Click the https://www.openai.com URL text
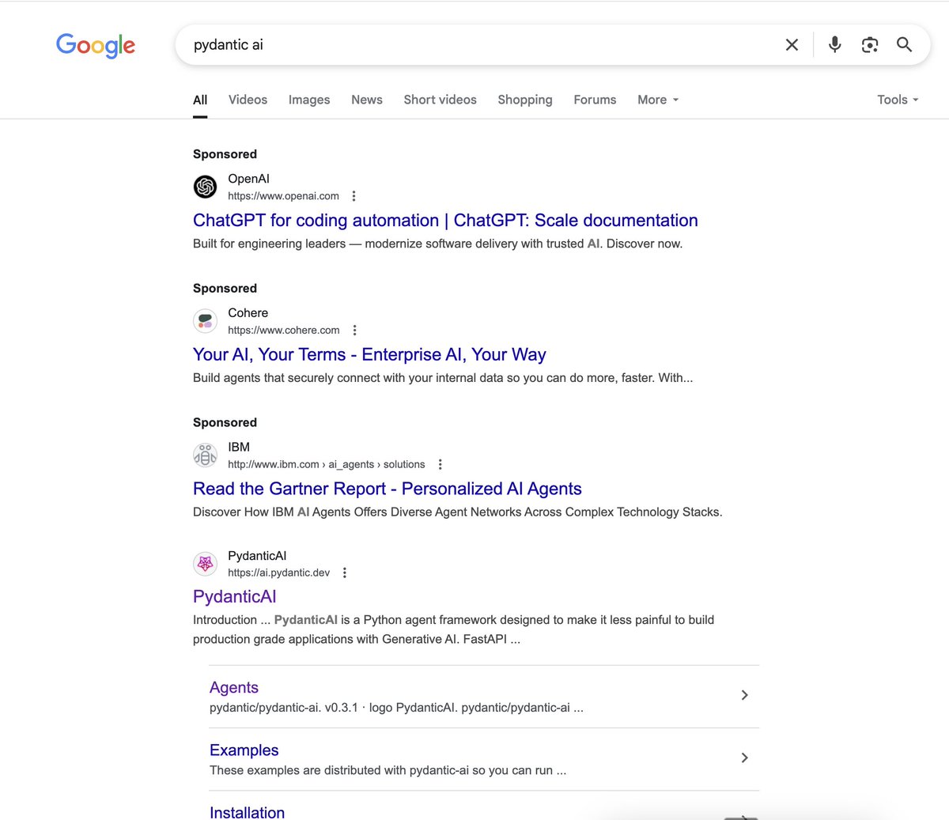 click(x=283, y=196)
